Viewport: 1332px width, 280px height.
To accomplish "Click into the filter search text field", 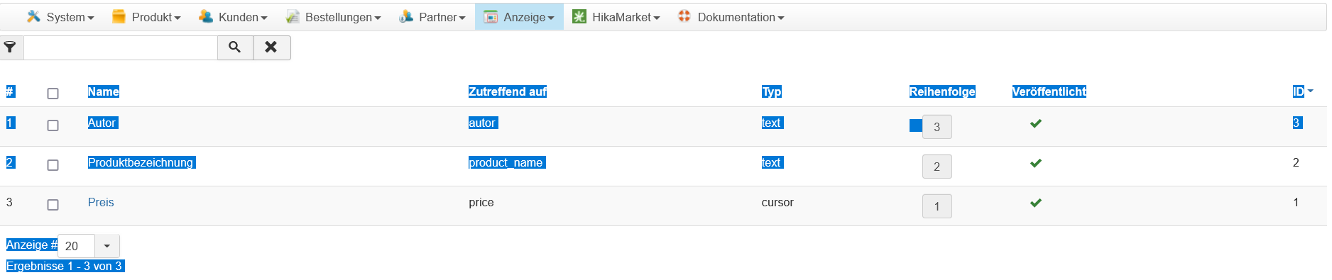I will [121, 47].
